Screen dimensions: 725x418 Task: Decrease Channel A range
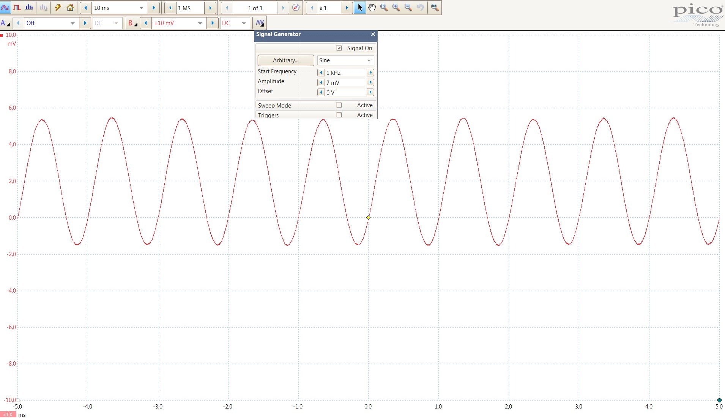[18, 23]
